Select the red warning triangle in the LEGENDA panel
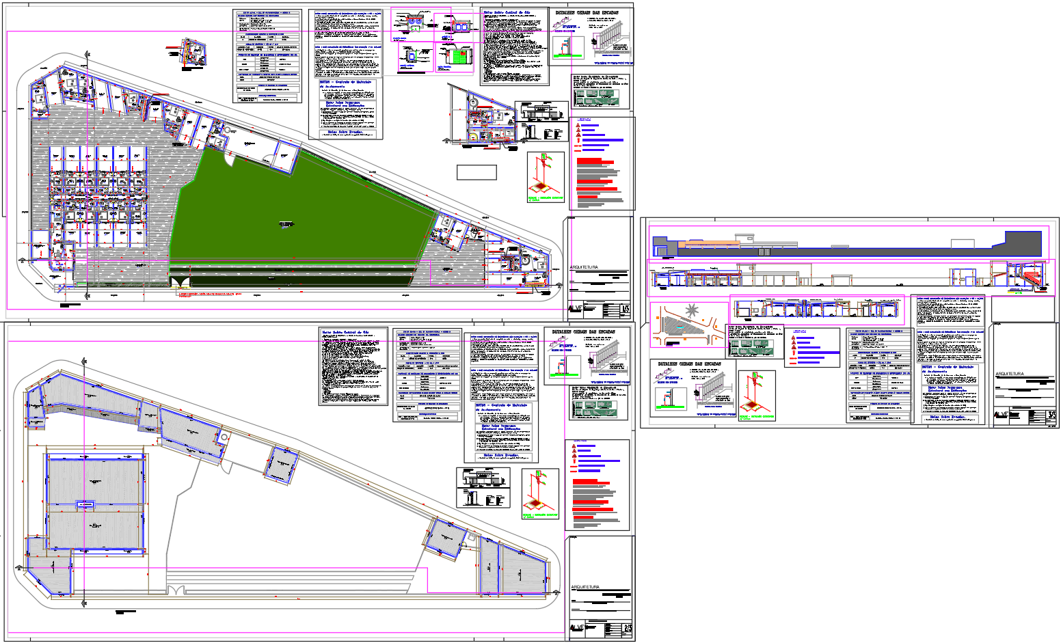 578,125
